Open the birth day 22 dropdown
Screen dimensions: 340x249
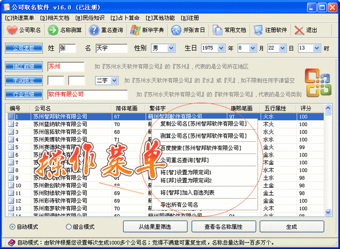point(282,48)
